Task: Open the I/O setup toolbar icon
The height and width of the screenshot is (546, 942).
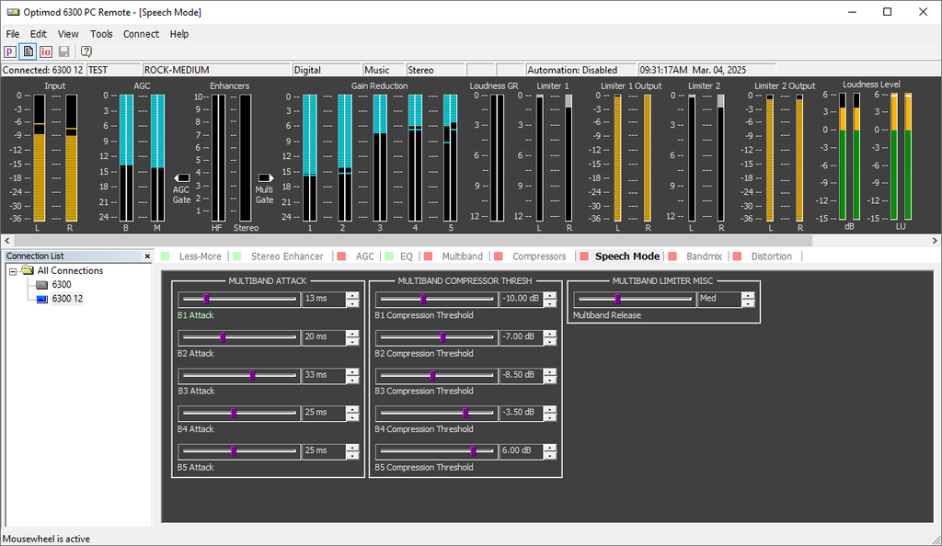Action: (45, 51)
